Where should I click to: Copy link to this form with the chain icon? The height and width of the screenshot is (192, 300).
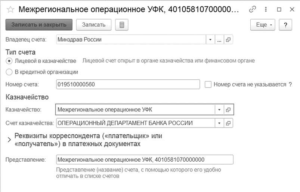pyautogui.click(x=253, y=9)
